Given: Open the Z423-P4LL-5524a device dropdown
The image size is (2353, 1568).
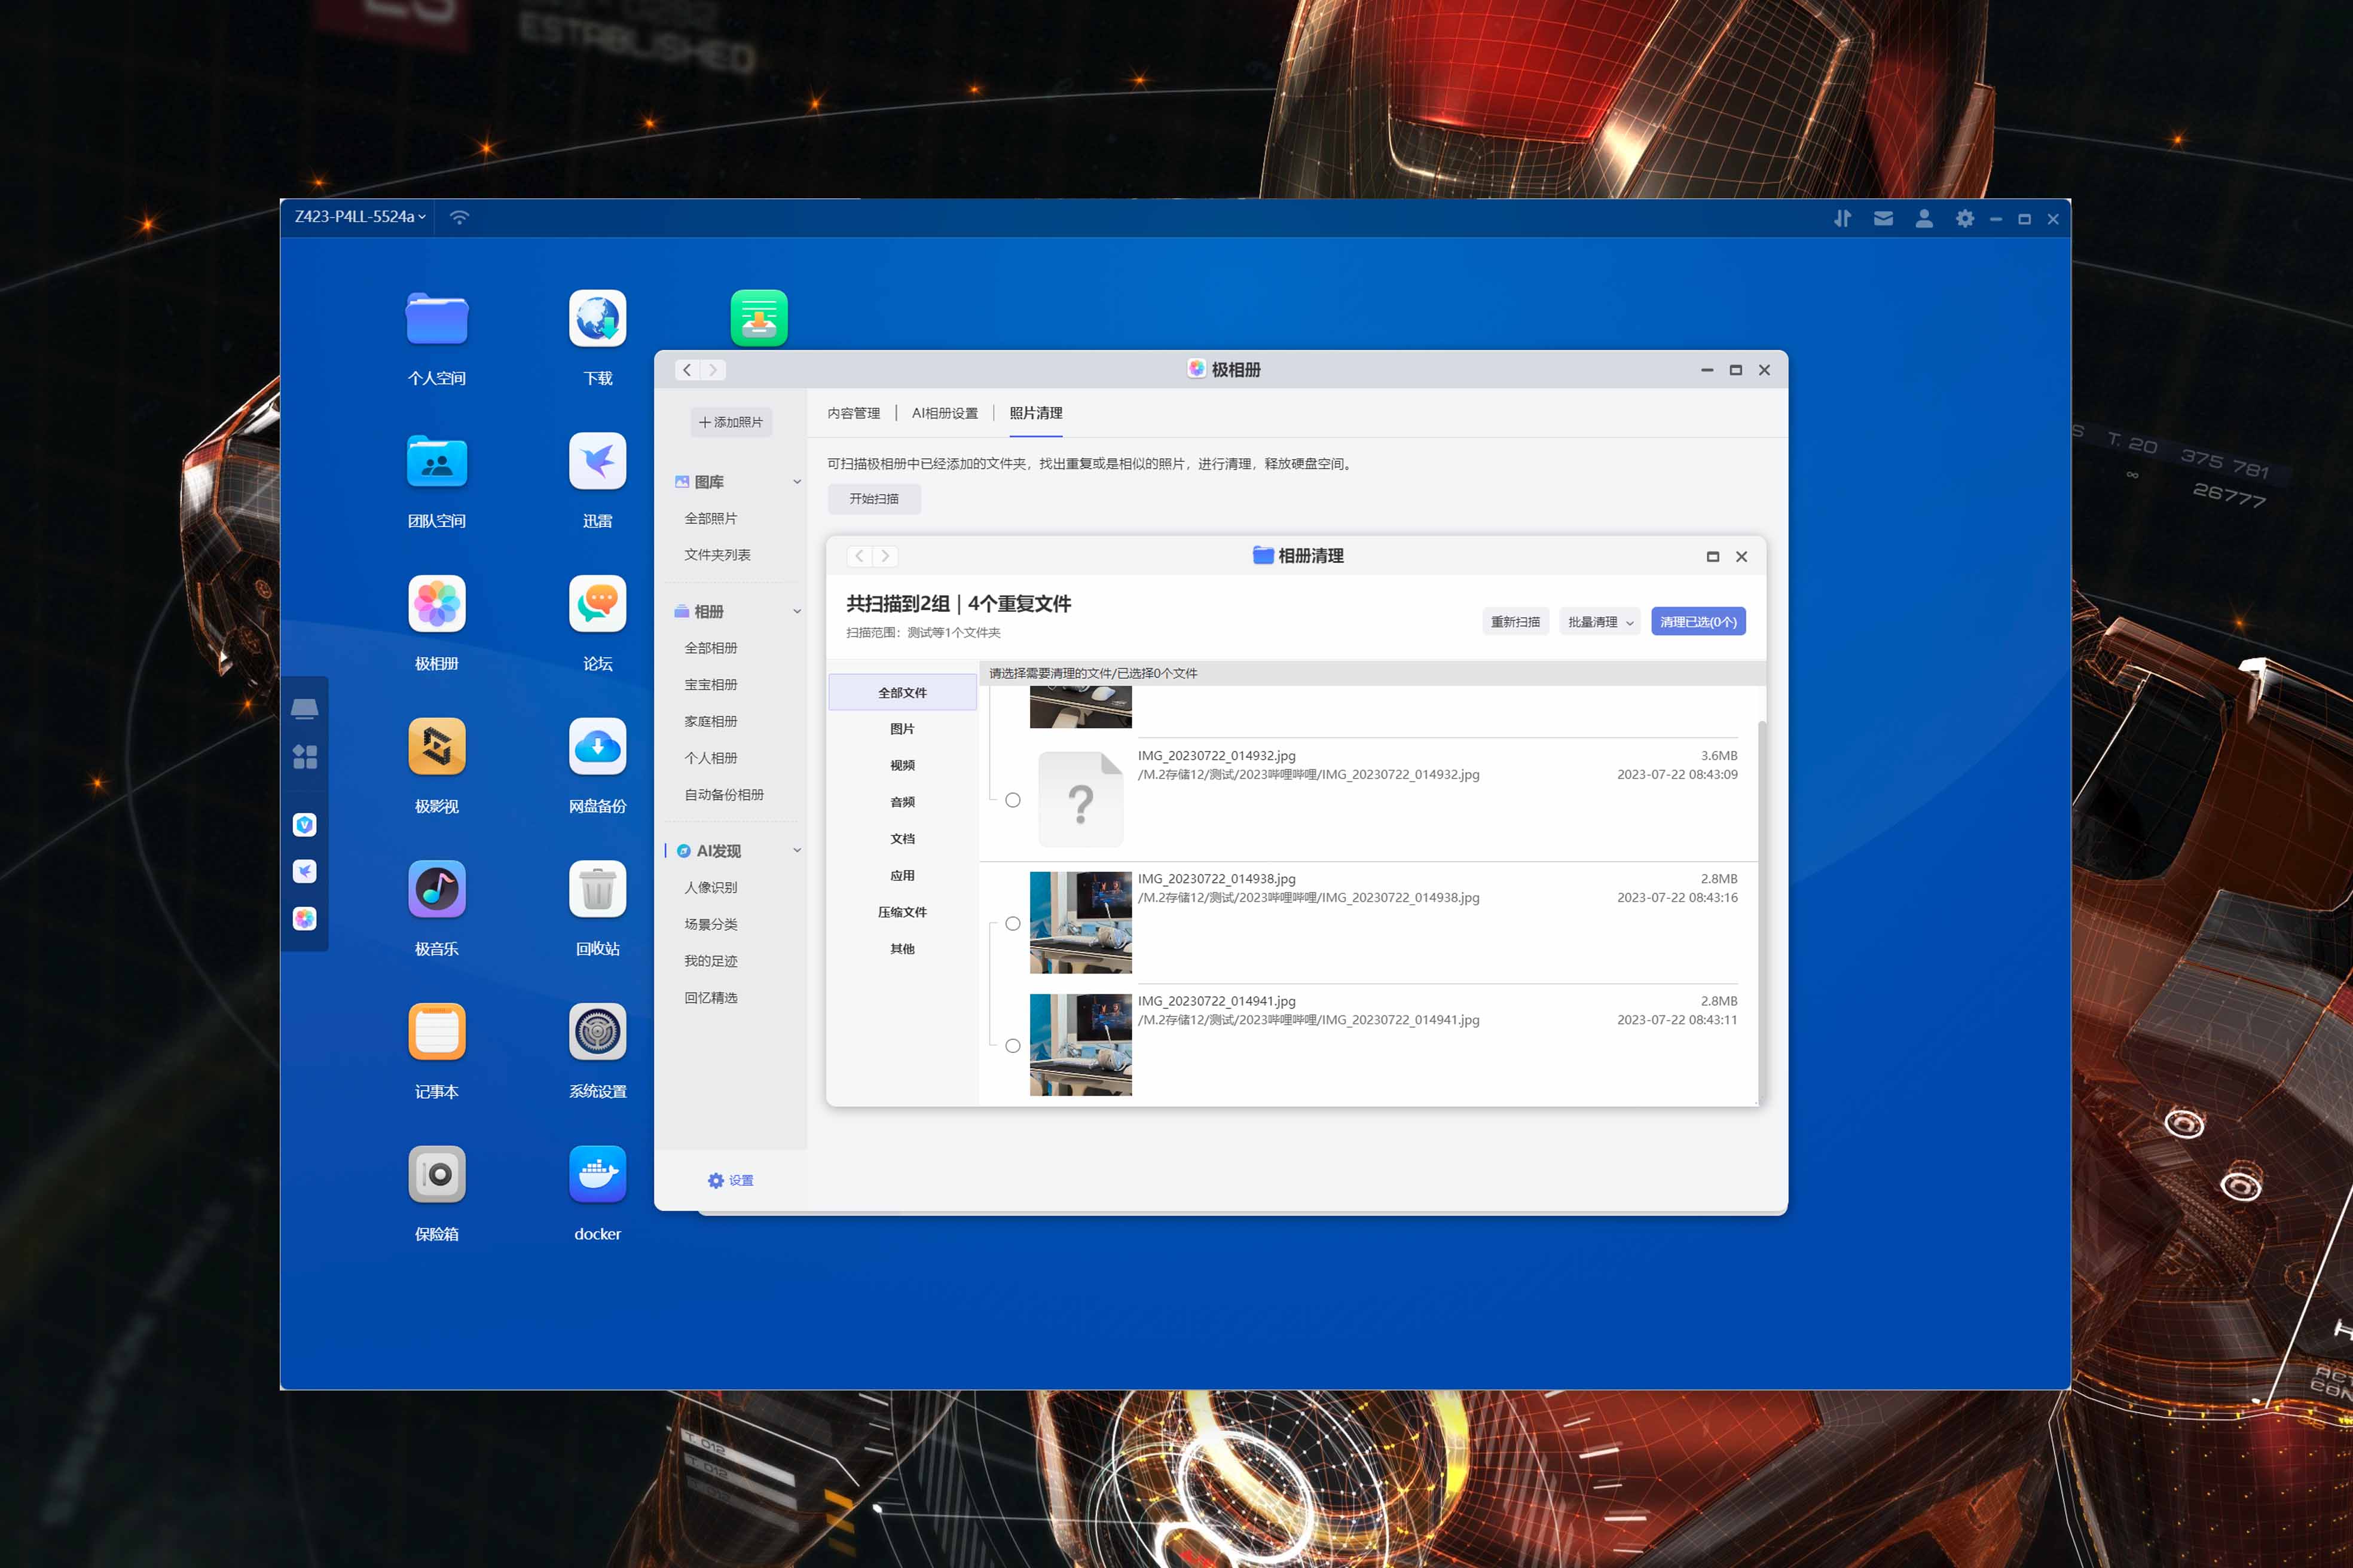Looking at the screenshot, I should 359,217.
